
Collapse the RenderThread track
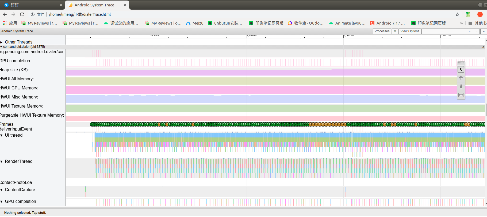click(1, 161)
